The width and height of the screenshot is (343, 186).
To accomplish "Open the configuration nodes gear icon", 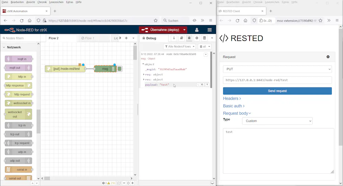I will 197,38.
